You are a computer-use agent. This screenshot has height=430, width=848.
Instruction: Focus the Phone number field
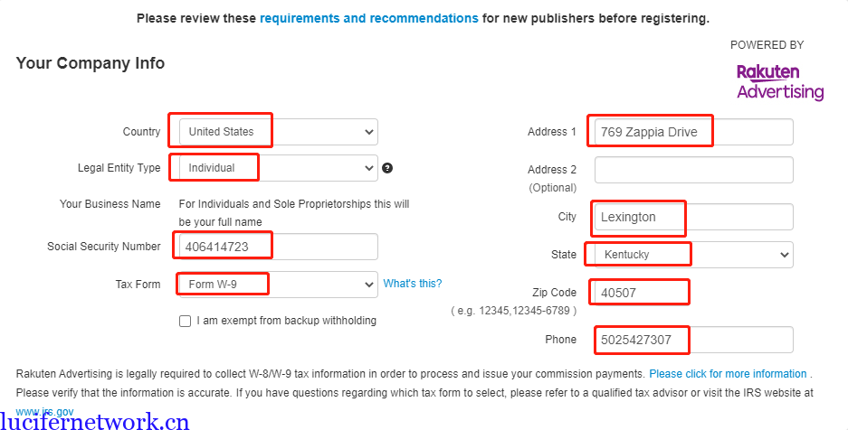(693, 341)
